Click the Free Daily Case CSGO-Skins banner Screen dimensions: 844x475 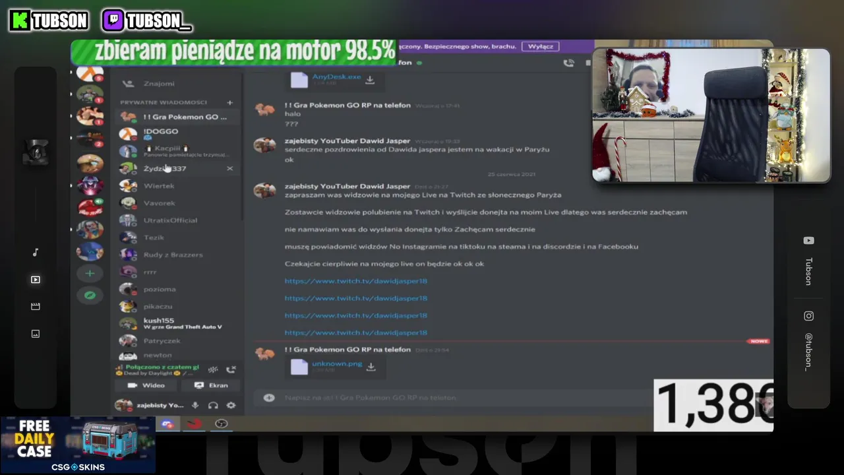click(x=78, y=445)
